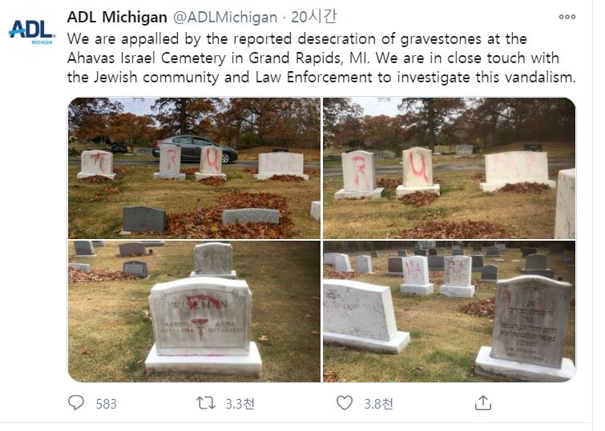Open the three-dot more options menu
Screen dimensions: 605x431
click(567, 17)
